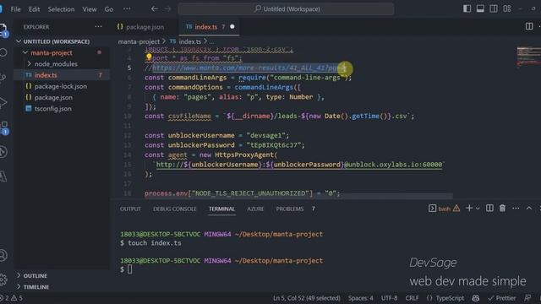541x304 pixels.
Task: Select the bash terminal instance
Action: click(444, 209)
